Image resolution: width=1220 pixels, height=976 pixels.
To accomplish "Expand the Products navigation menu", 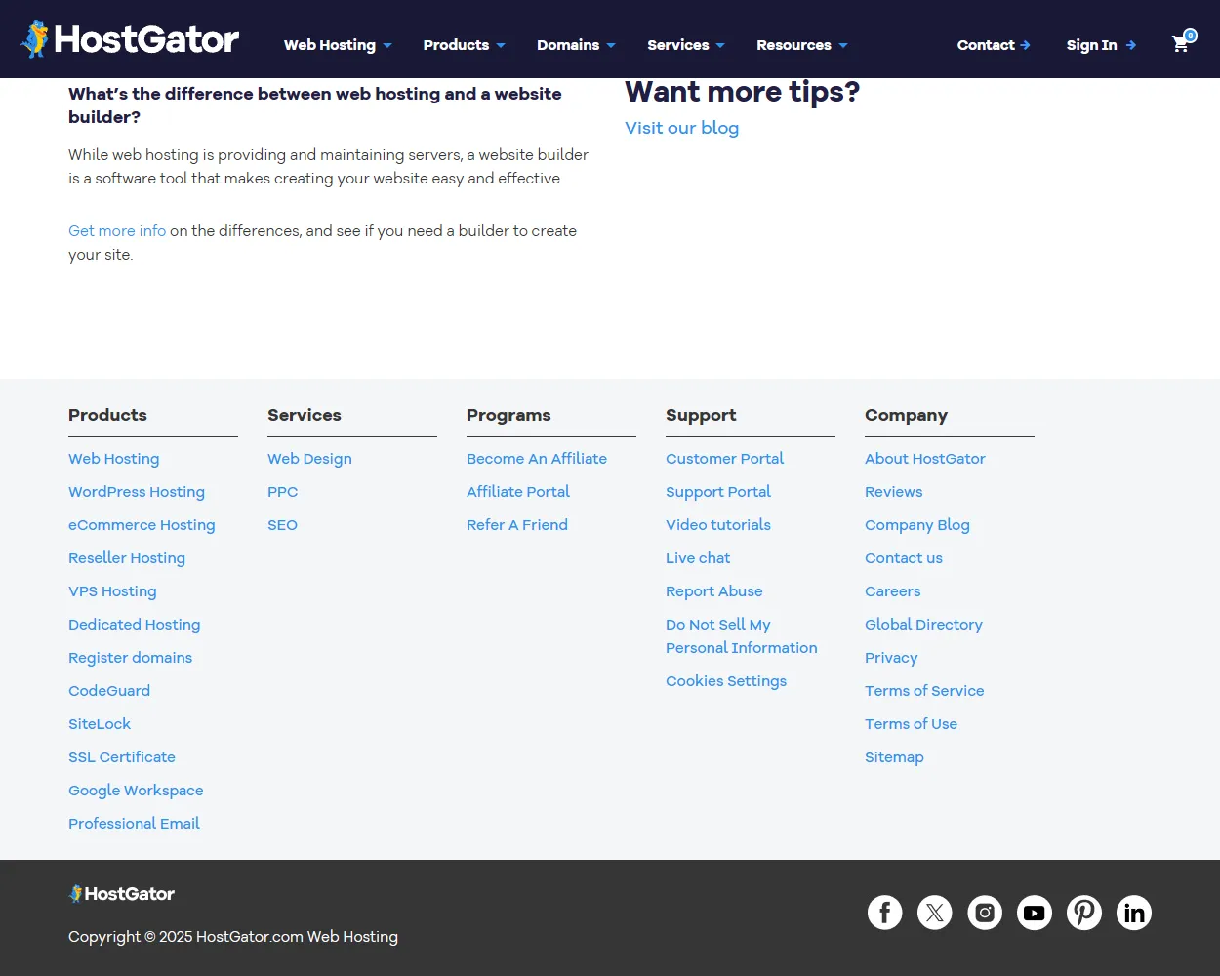I will click(464, 45).
